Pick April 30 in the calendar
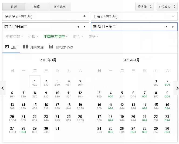This screenshot has width=179, height=144. (167, 130)
